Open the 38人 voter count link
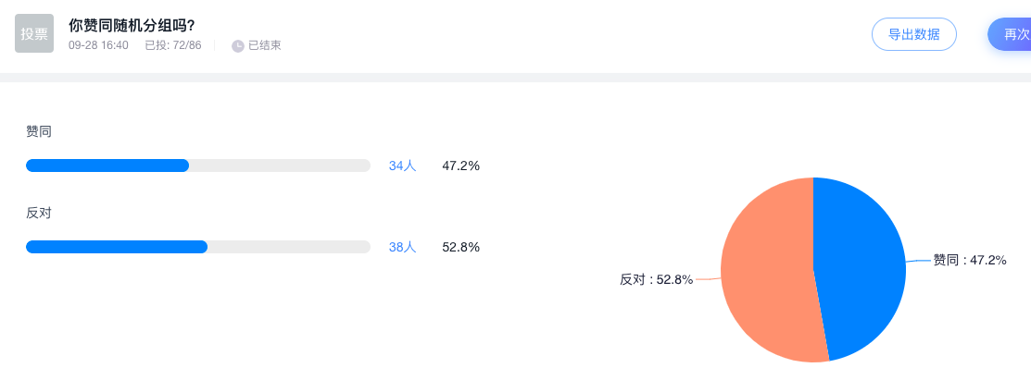 [x=402, y=247]
